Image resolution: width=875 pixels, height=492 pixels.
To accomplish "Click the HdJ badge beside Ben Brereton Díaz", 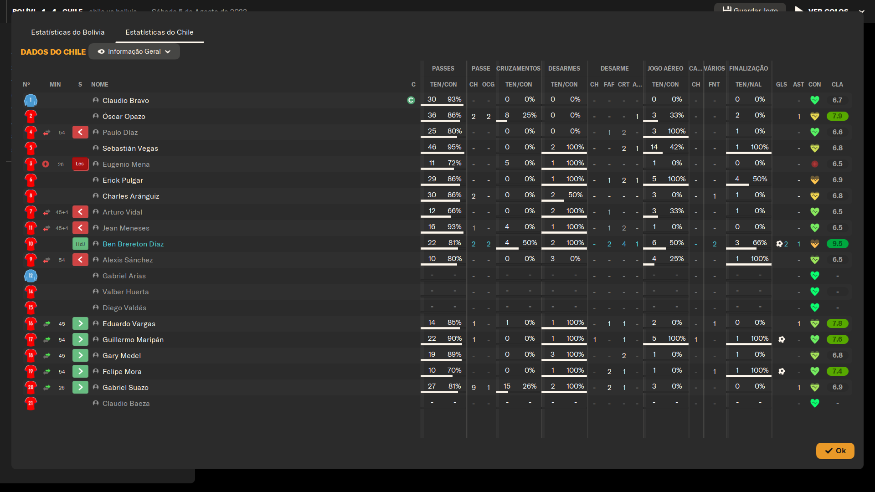I will pos(80,244).
